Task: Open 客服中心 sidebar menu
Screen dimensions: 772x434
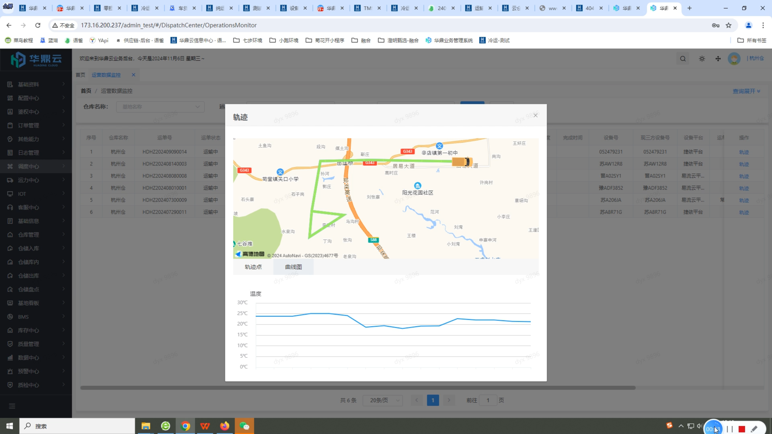Action: [x=36, y=207]
